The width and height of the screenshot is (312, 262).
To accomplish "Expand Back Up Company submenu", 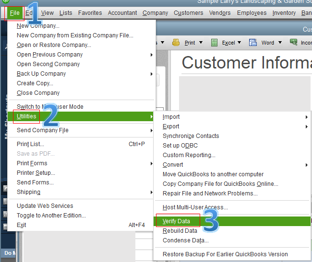I will (82, 74).
